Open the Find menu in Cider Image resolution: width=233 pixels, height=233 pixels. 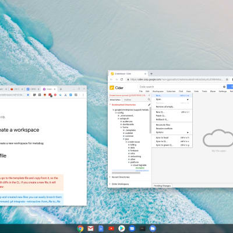[x=181, y=91]
